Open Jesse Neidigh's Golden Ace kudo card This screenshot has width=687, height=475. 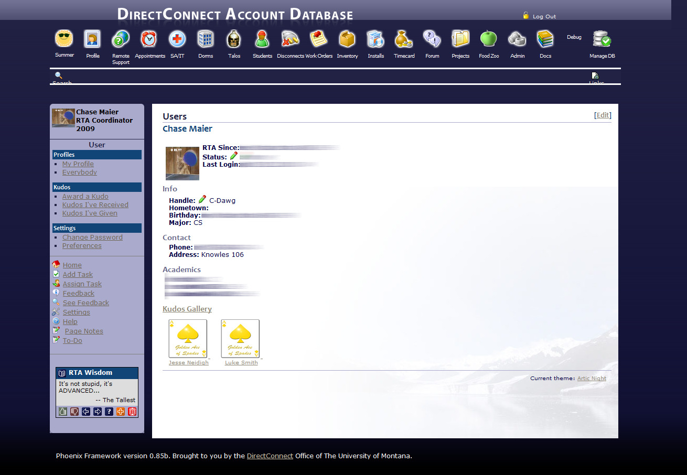pos(188,339)
